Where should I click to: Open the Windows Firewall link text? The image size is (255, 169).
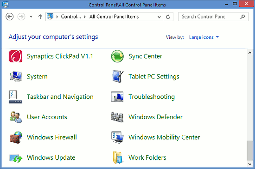[x=52, y=137]
